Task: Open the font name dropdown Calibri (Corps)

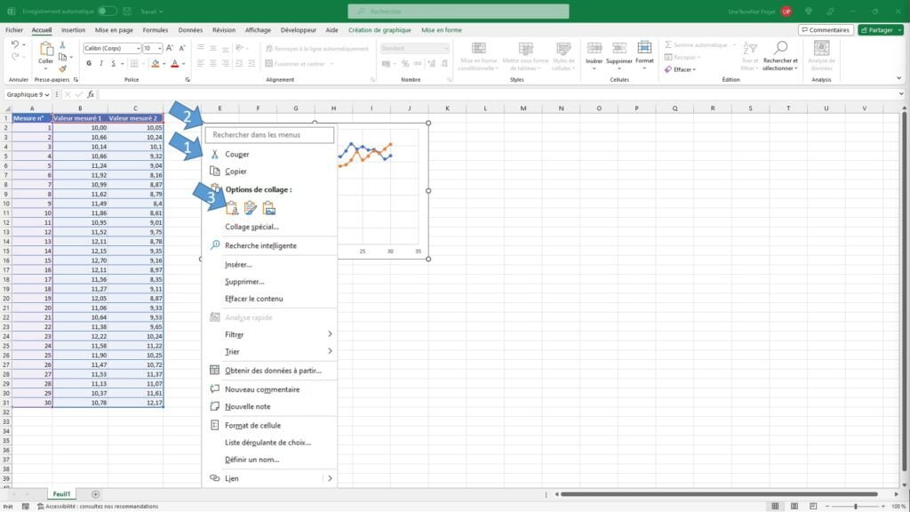Action: [110, 48]
